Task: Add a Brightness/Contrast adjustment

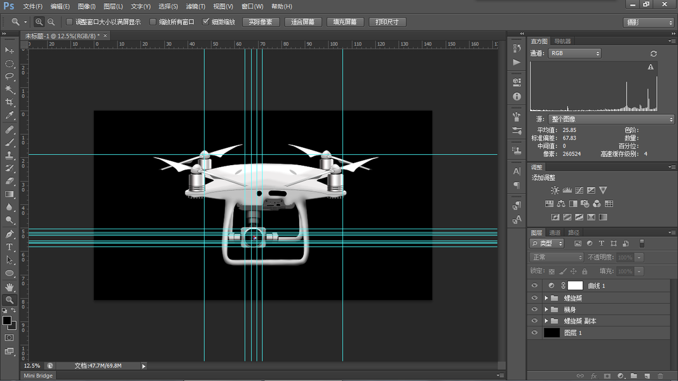Action: click(555, 190)
